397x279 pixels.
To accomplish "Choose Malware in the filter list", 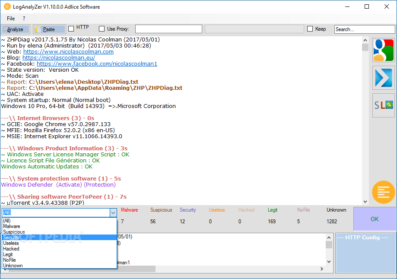I will click(59, 226).
